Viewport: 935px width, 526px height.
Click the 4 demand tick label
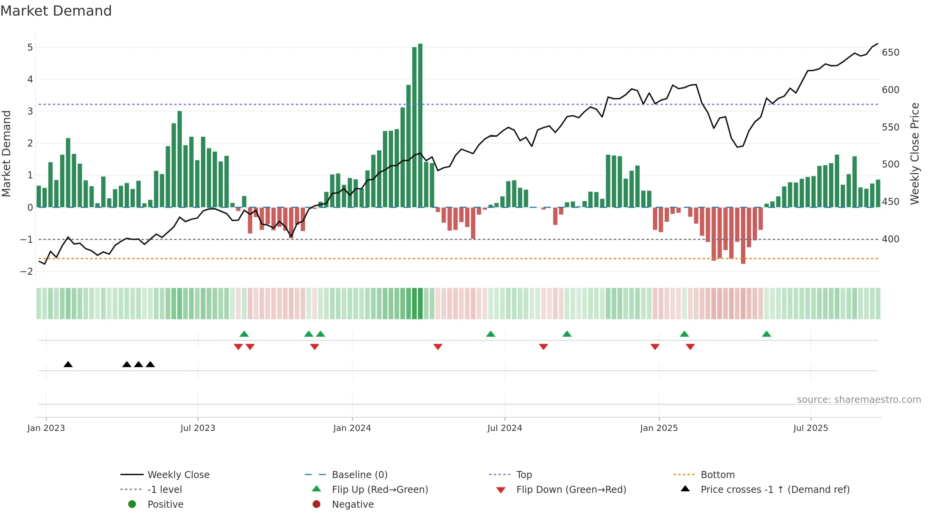tap(30, 79)
